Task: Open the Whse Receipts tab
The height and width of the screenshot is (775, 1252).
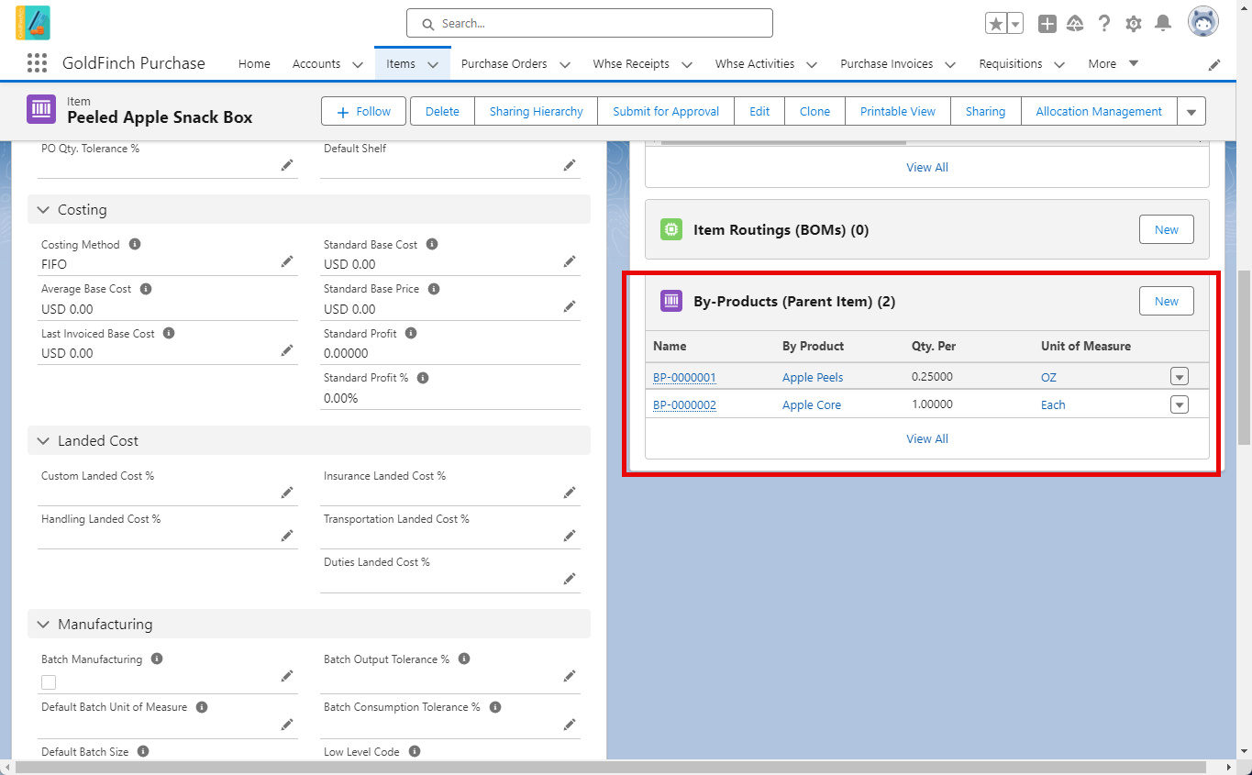Action: coord(631,64)
